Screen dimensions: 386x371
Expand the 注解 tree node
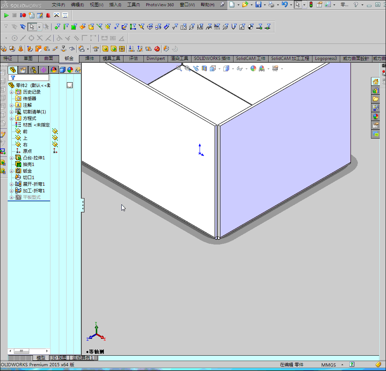coord(11,105)
